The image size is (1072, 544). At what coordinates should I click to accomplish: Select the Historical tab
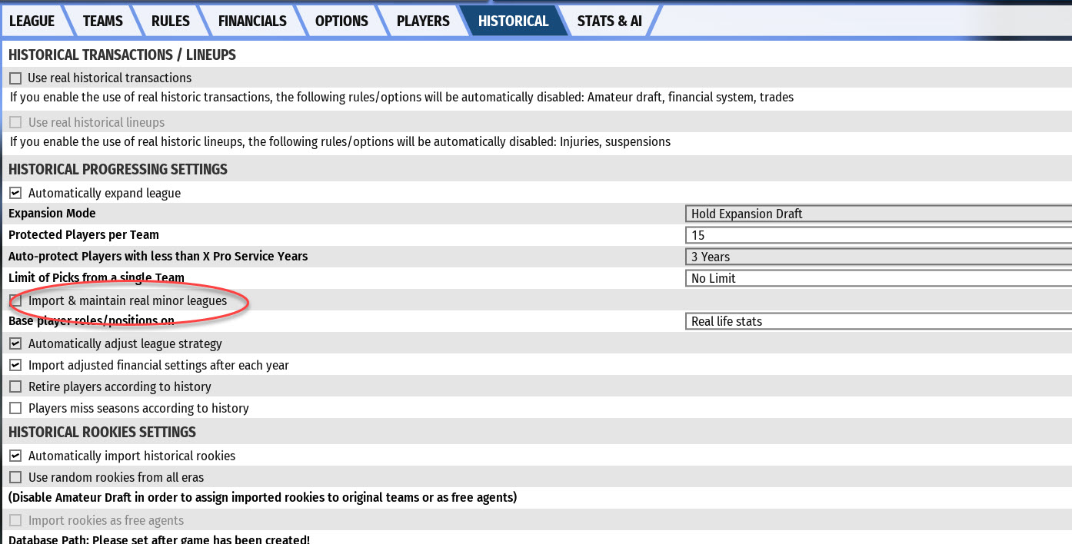tap(513, 21)
